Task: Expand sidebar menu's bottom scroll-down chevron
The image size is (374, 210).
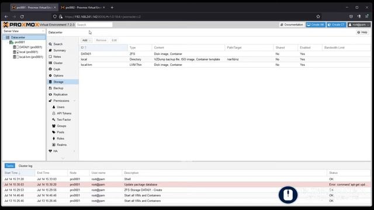Action: point(63,158)
